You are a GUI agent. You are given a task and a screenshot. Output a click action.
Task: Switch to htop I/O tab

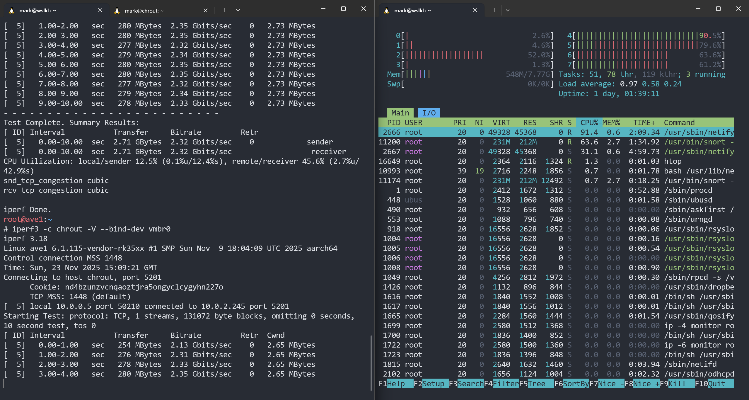(x=429, y=113)
